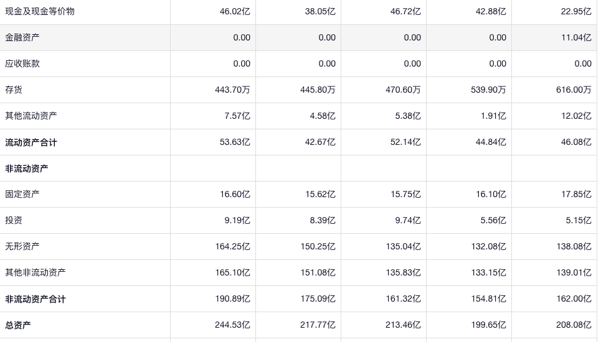Select the 存货 row label
Screen dimensions: 601x342
tap(14, 90)
